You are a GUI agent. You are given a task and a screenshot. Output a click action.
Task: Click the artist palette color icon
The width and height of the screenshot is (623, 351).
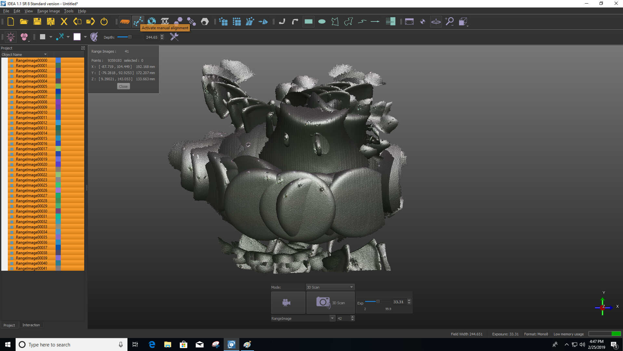point(94,37)
